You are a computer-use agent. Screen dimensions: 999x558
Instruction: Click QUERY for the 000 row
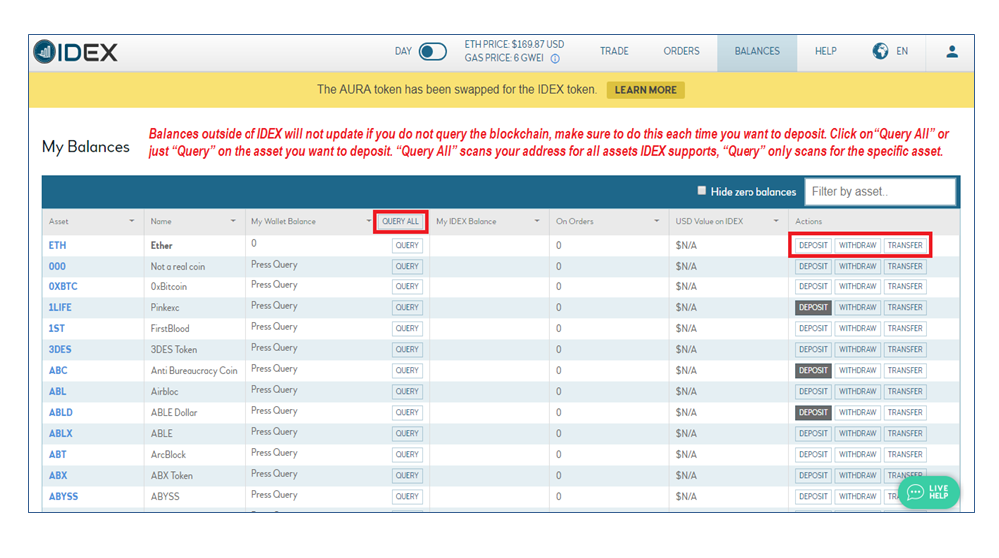(x=407, y=266)
